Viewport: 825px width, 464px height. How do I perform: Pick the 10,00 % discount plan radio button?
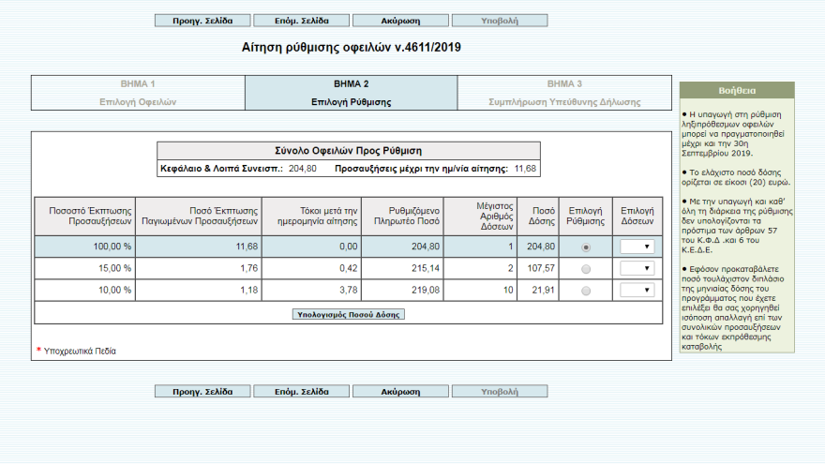(586, 292)
